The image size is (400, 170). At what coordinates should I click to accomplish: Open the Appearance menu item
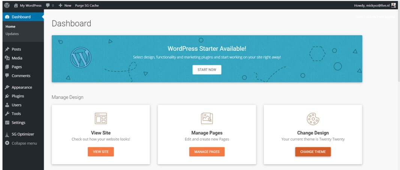(x=22, y=87)
